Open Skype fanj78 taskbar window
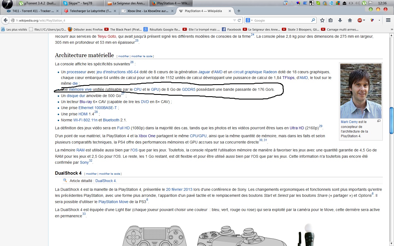 (83, 3)
